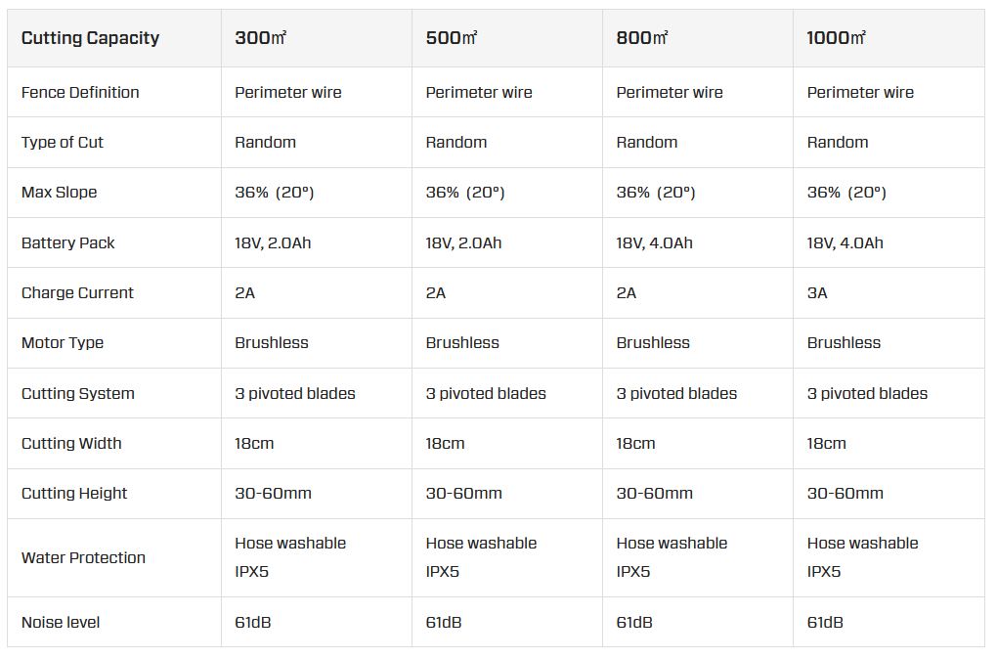The image size is (997, 658).
Task: Click the 3A charge current value
Action: point(817,292)
